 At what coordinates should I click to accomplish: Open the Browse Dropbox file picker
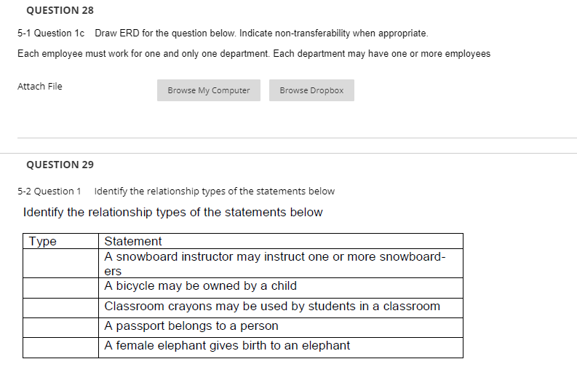click(x=311, y=90)
